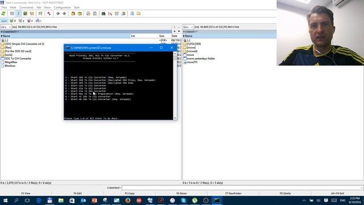Screen dimensions: 364x205
Task: Sort left panel by Name column header
Action: pyautogui.click(x=65, y=36)
